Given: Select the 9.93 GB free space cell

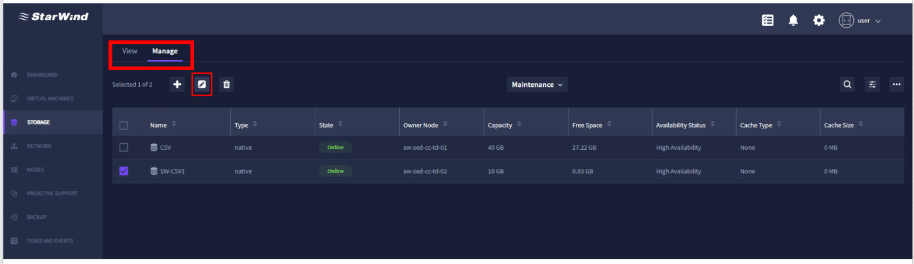Looking at the screenshot, I should click(583, 171).
